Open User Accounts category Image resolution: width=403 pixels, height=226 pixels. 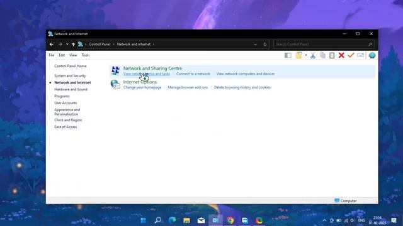tap(65, 103)
